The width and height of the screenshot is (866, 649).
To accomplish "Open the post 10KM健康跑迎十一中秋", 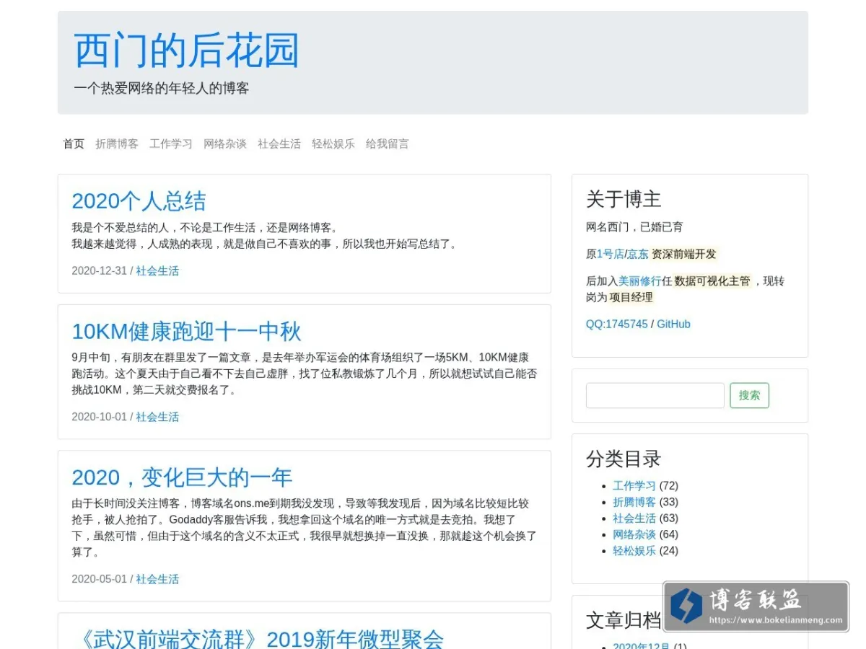I will click(x=186, y=332).
